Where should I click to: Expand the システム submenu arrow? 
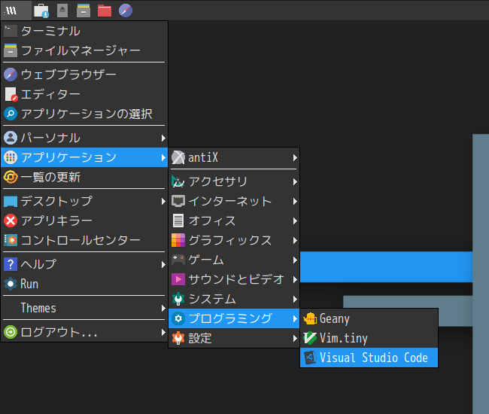pyautogui.click(x=295, y=299)
